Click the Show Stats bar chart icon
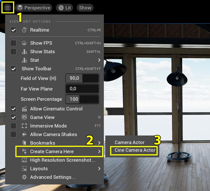 [24, 52]
